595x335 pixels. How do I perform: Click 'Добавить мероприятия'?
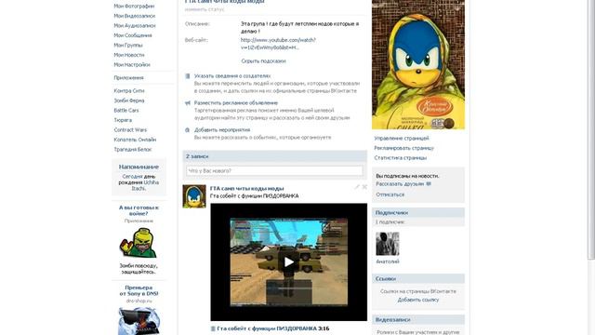click(x=222, y=130)
